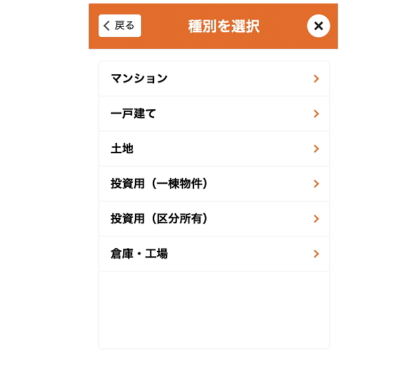The height and width of the screenshot is (369, 415).
Task: Pick 投資用（一棟物件） category
Action: click(214, 183)
